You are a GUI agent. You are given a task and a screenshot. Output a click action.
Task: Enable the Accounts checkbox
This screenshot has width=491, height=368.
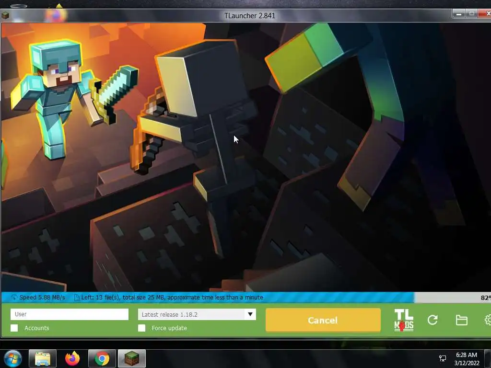coord(14,328)
